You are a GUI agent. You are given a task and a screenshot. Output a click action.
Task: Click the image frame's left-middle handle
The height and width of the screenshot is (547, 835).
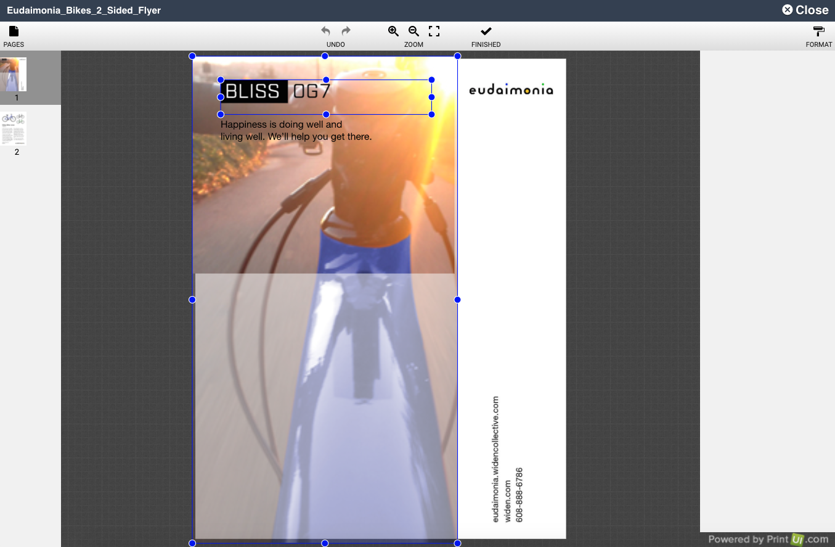point(192,300)
